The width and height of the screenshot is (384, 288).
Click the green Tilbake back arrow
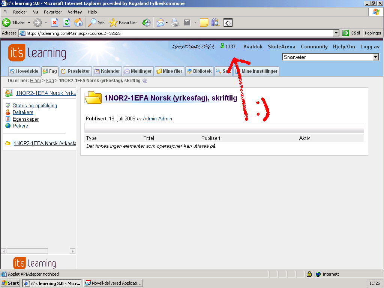(x=6, y=22)
